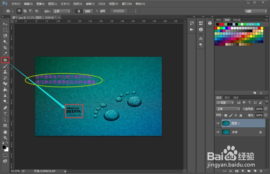270x174 pixels.
Task: Open the 修补 mode dropdown
Action: coord(62,11)
